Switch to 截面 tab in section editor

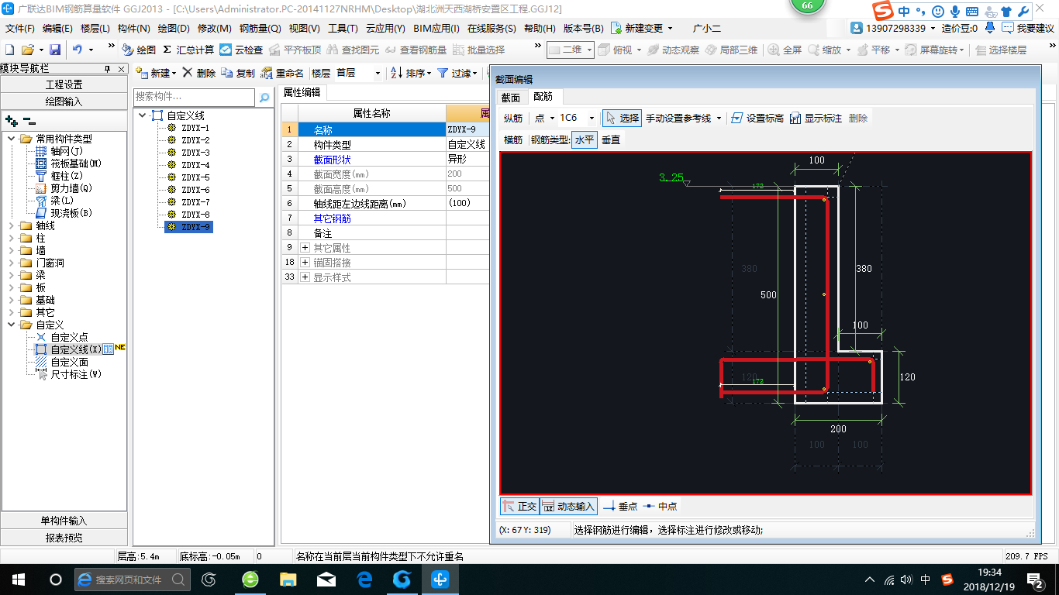pos(511,98)
